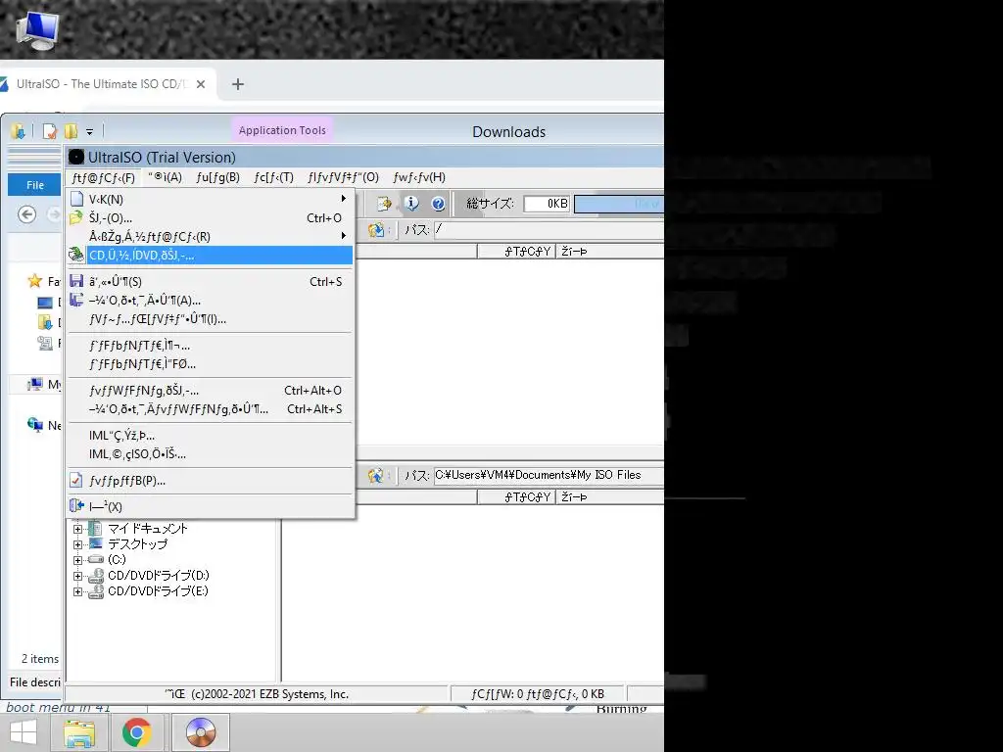1003x752 pixels.
Task: Click the floppy disk save icon
Action: tap(76, 281)
